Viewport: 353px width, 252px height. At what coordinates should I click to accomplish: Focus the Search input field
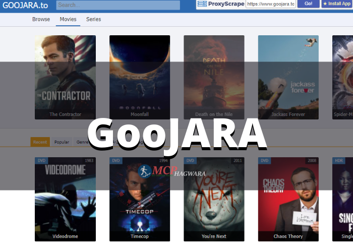click(118, 5)
